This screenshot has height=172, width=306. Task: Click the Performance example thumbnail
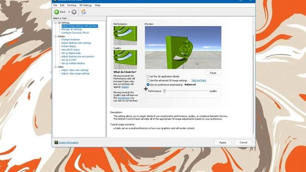pyautogui.click(x=125, y=36)
